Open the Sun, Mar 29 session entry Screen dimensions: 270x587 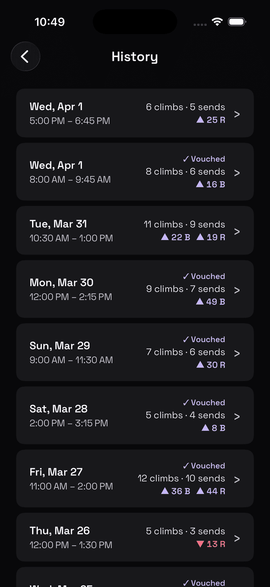[135, 352]
